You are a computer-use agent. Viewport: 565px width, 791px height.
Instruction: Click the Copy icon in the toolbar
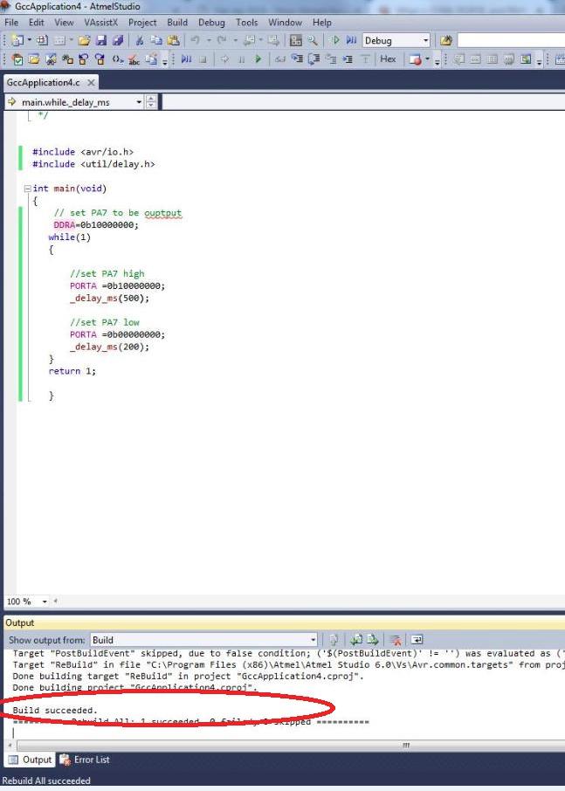pos(156,40)
